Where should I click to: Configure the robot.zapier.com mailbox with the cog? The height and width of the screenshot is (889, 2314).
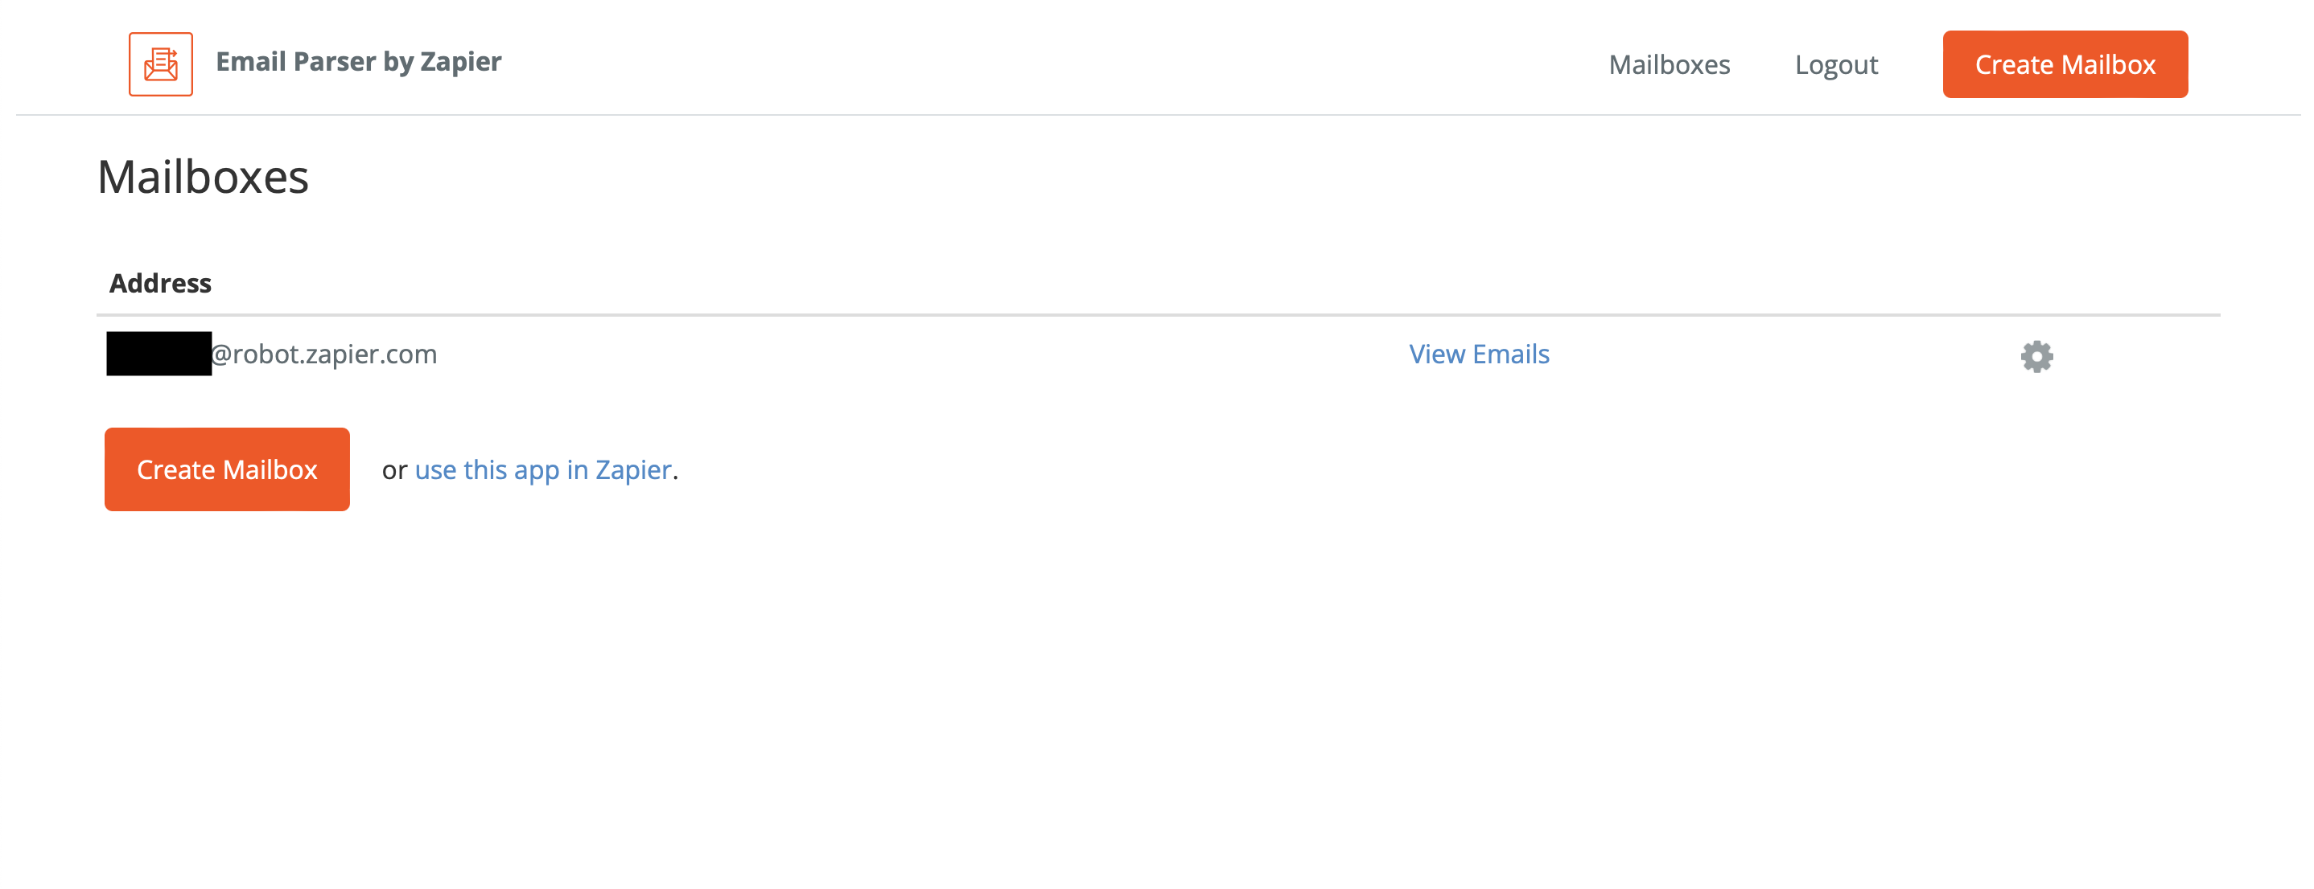(2036, 356)
